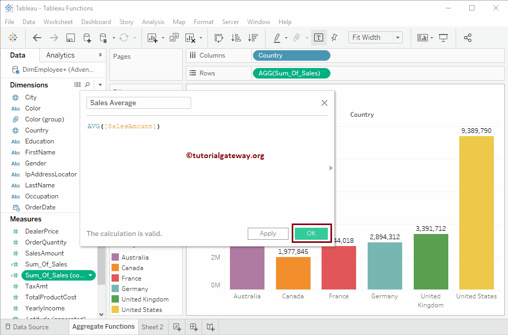This screenshot has height=335, width=508.
Task: Toggle Pause Auto Updates
Action: (103, 38)
